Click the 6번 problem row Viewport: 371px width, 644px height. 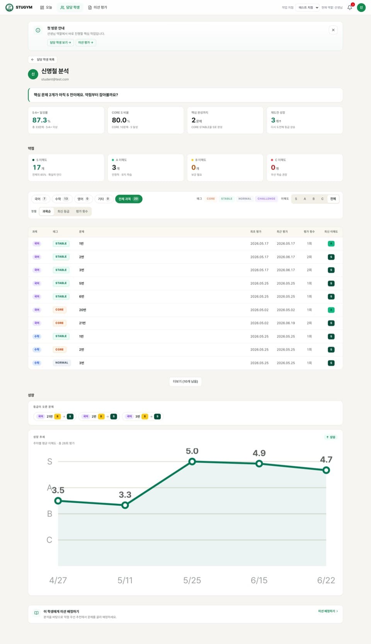(x=185, y=297)
